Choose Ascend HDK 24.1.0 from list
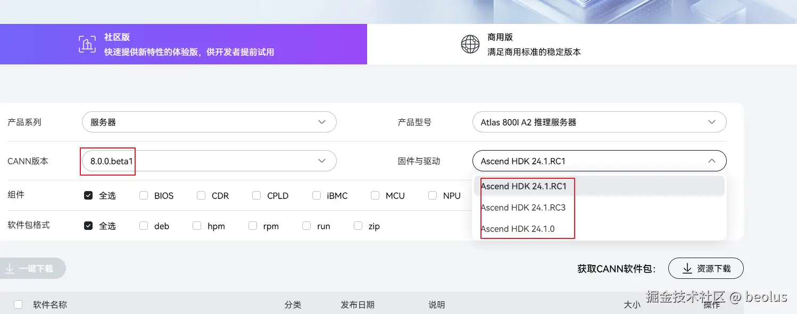The image size is (797, 314). (518, 229)
